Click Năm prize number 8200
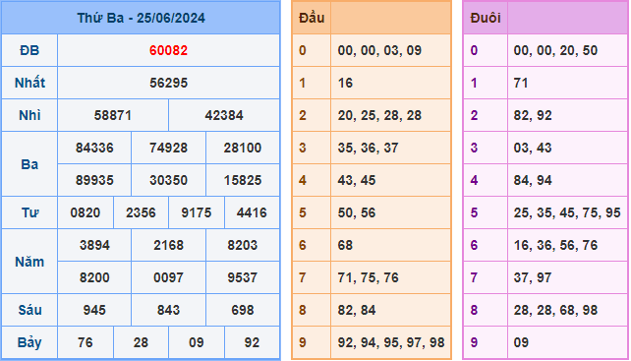631x361 pixels. coord(94,277)
